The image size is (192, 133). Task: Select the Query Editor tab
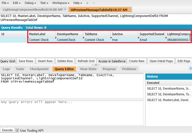pos(64,69)
